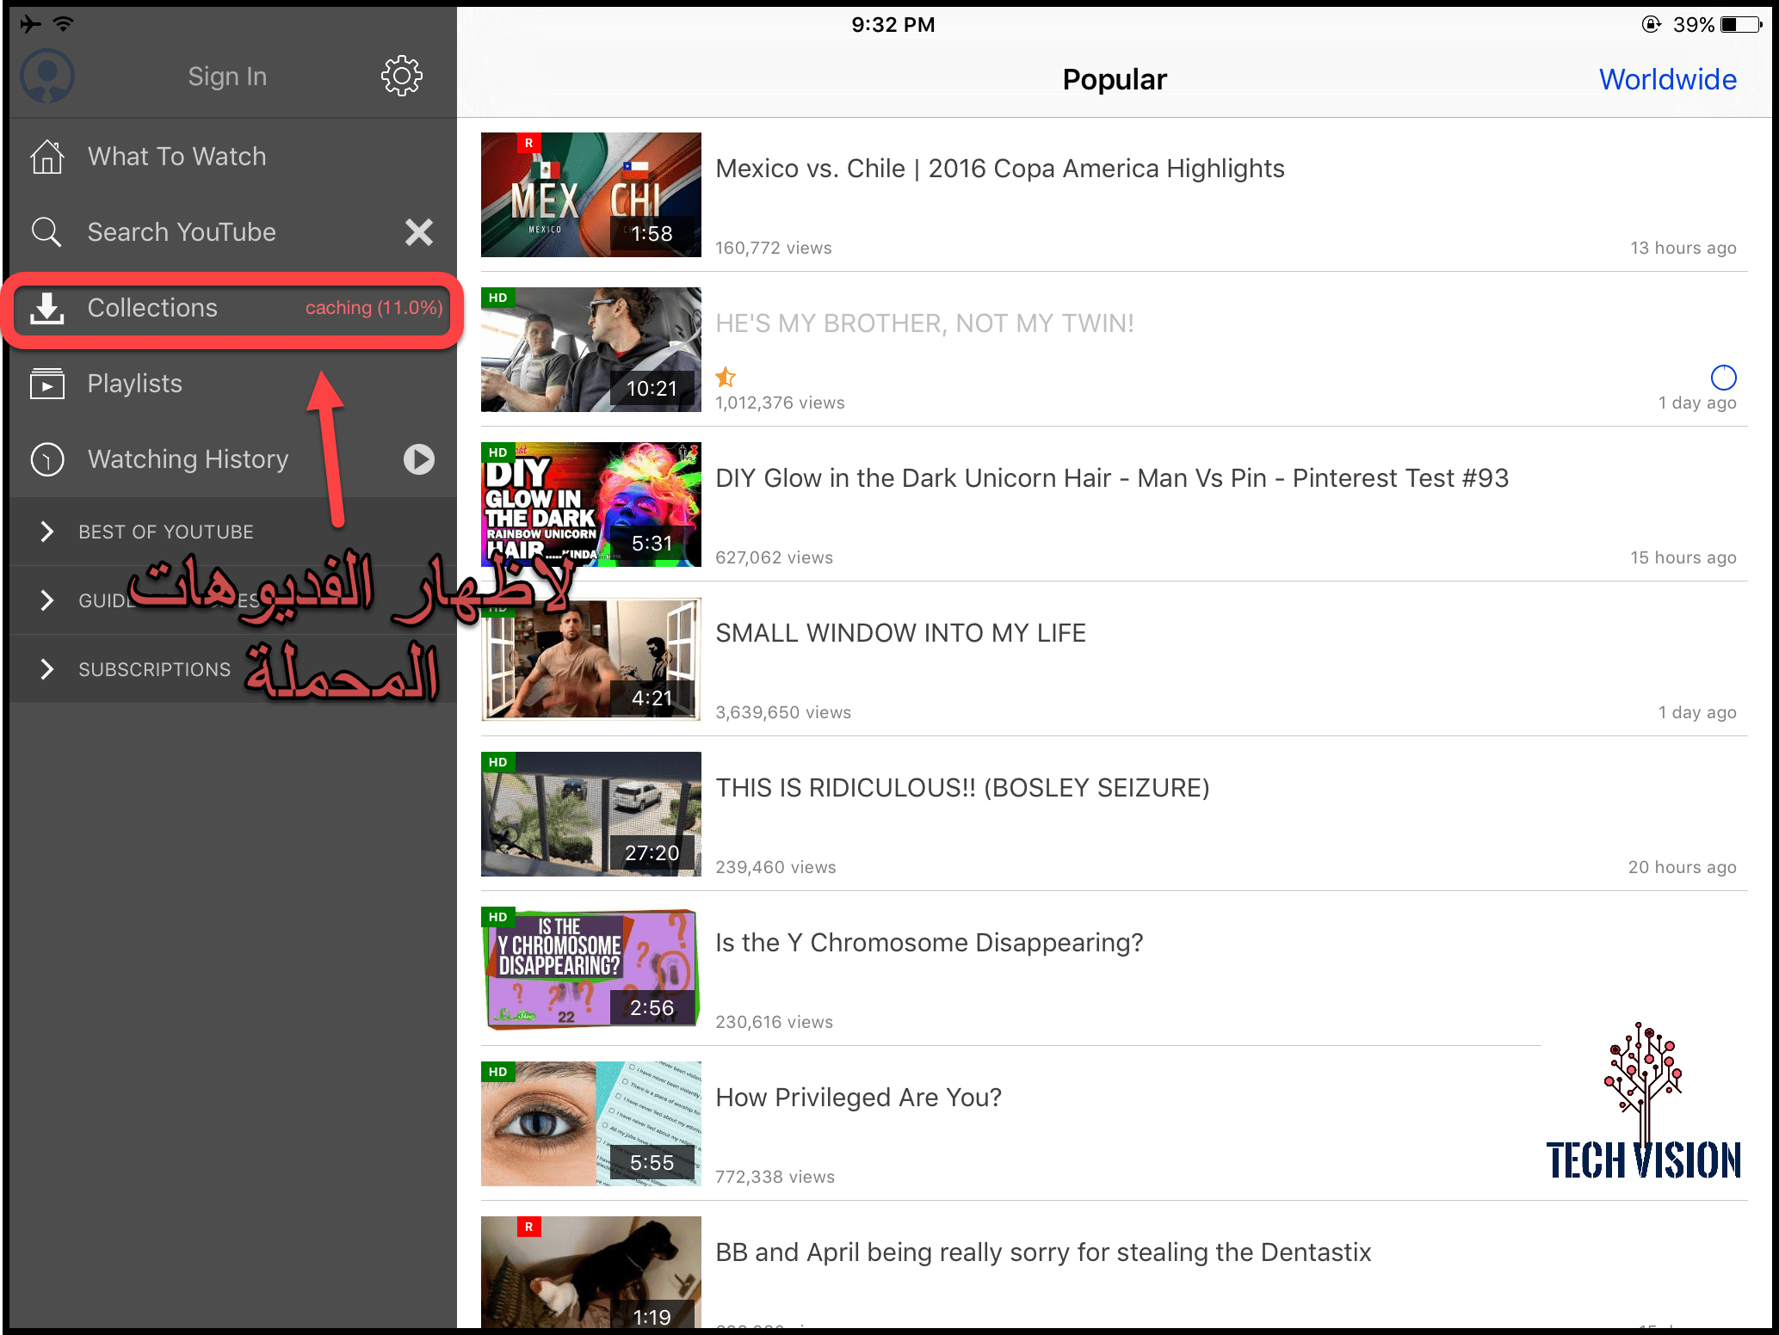Open the settings gear icon
The width and height of the screenshot is (1779, 1335).
coord(401,77)
